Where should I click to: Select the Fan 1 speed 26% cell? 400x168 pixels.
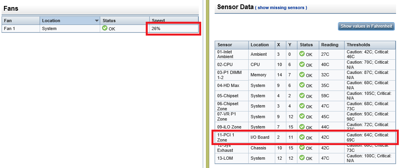point(174,28)
